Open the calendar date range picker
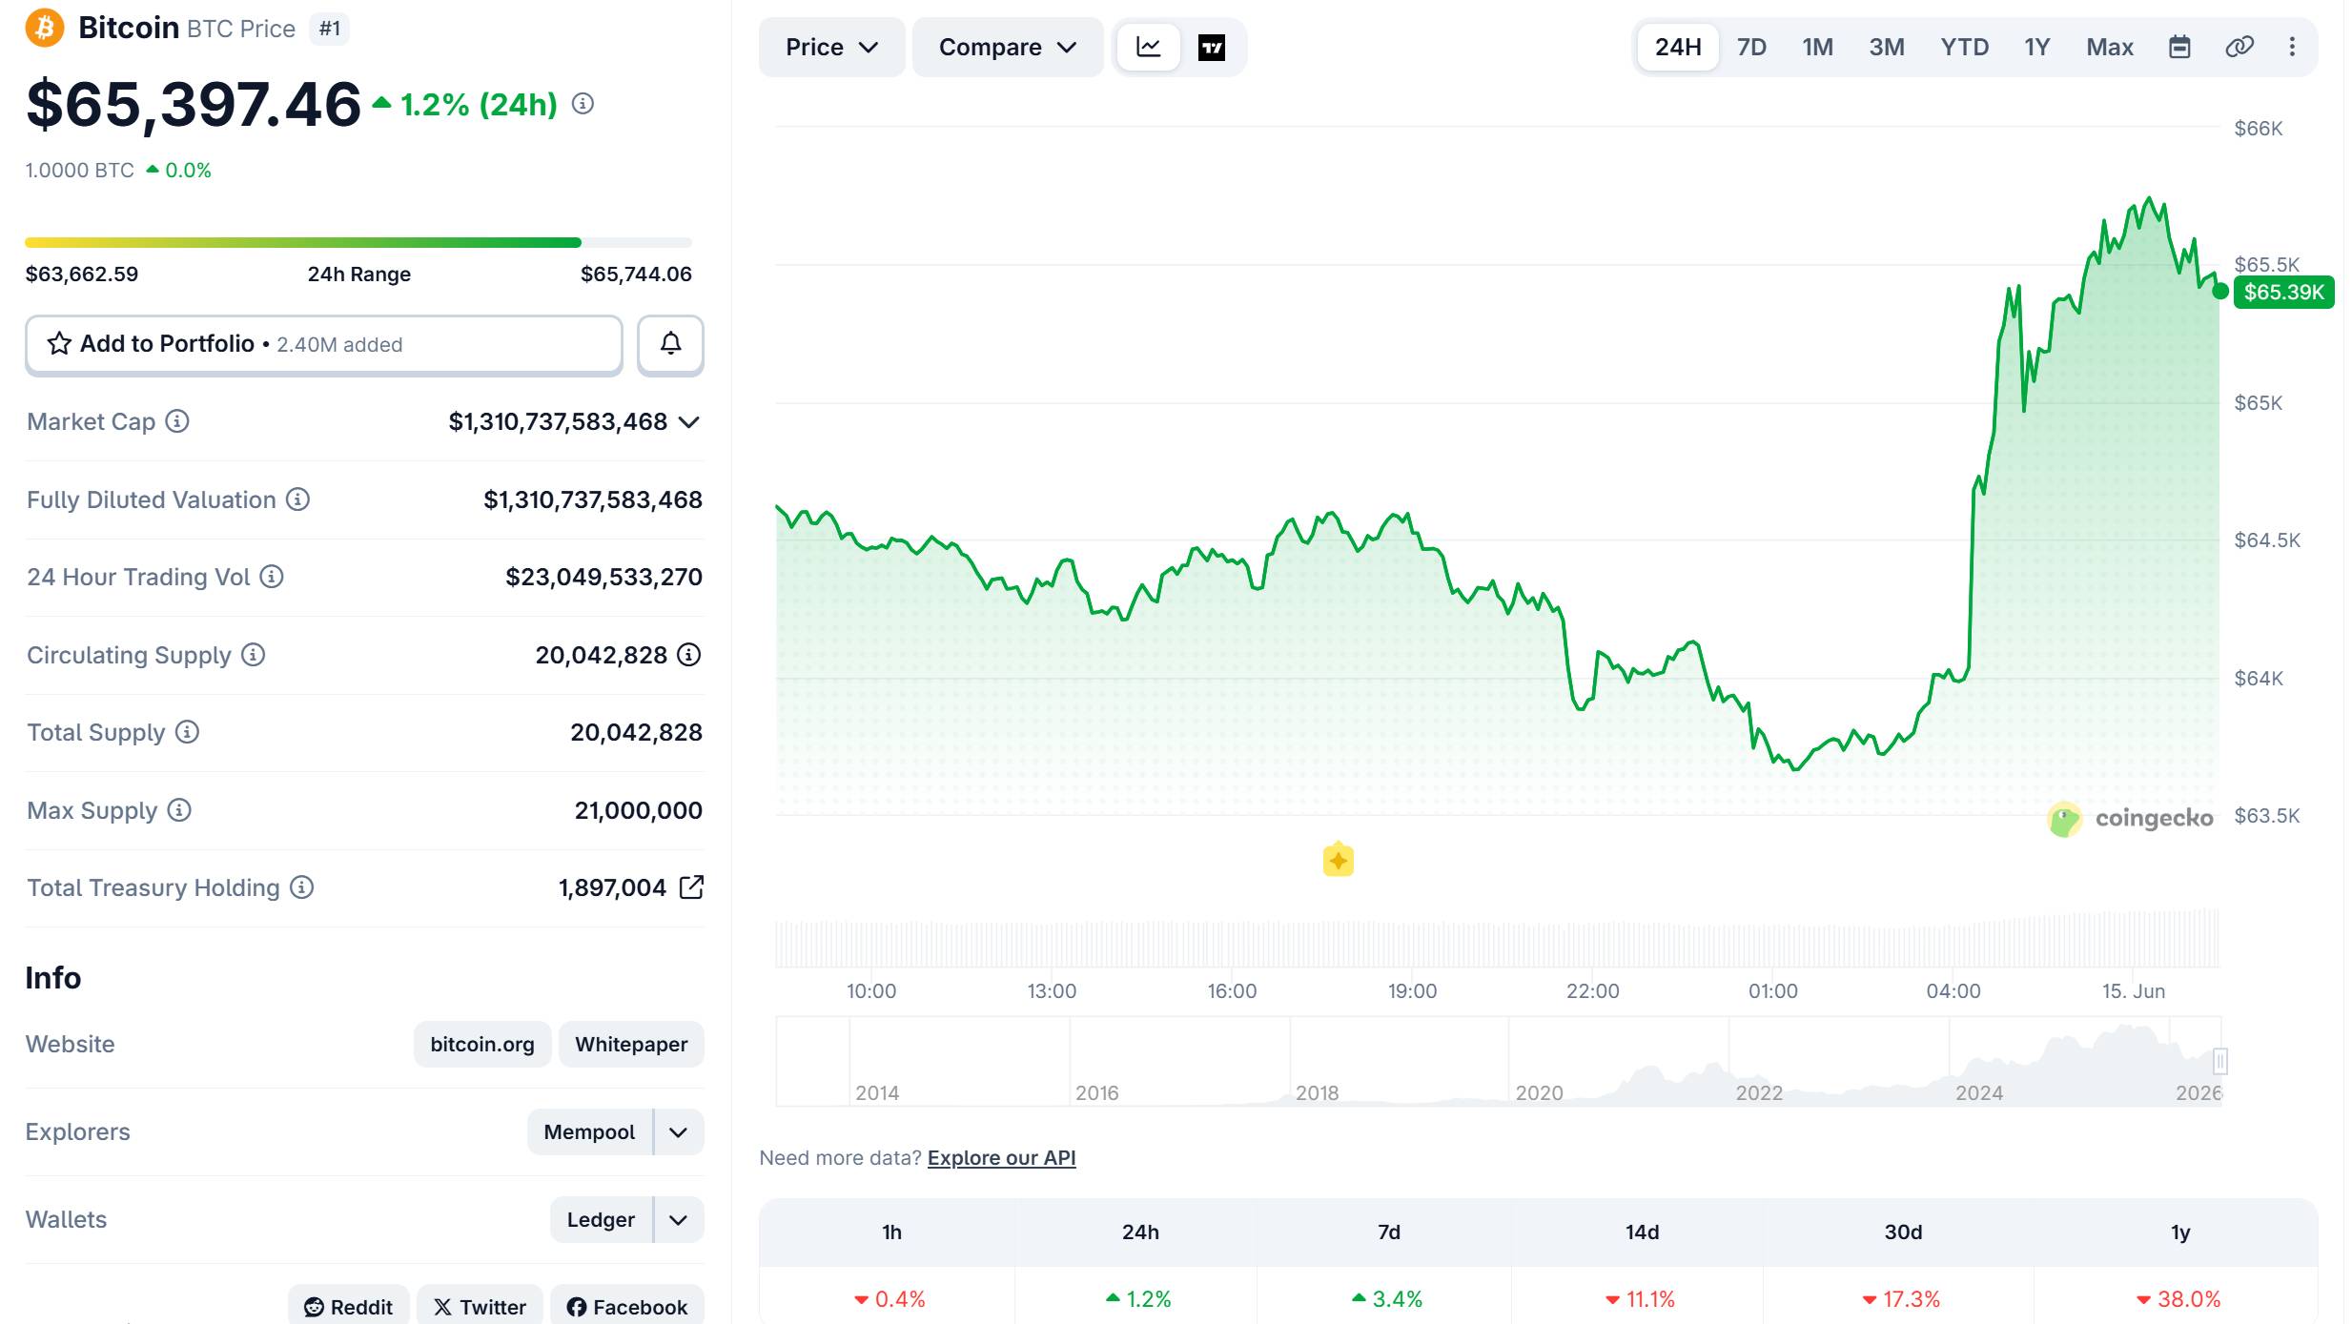 point(2179,47)
